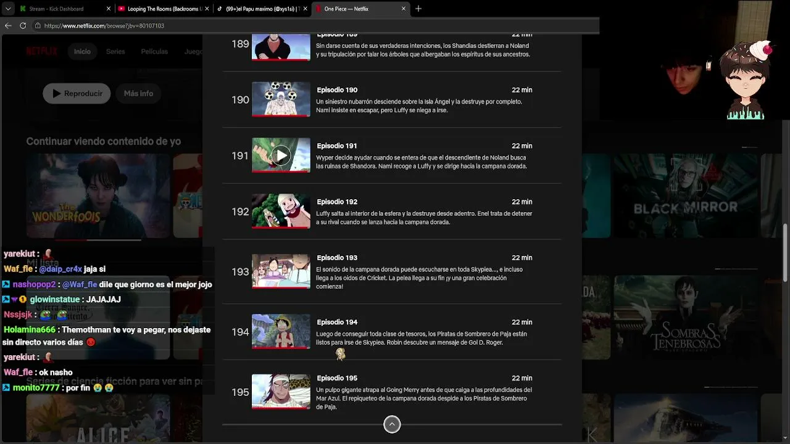Click Nssjsjk username in chat

click(18, 314)
